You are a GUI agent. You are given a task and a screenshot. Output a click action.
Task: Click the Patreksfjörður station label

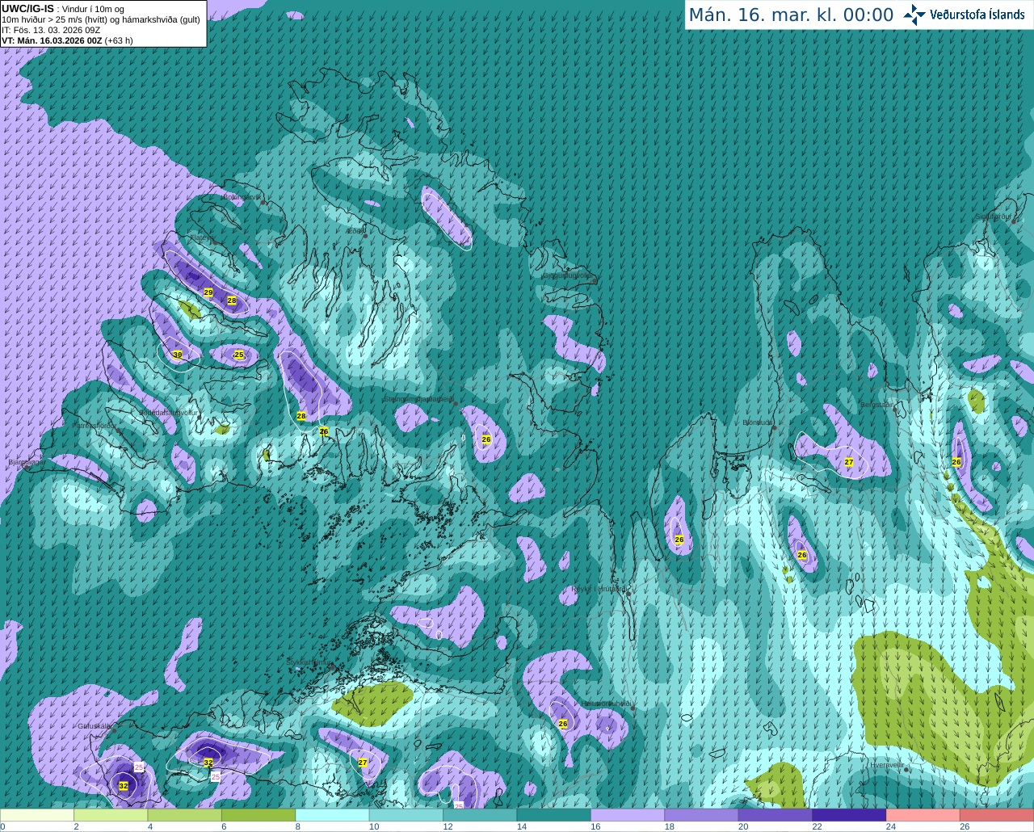click(95, 425)
